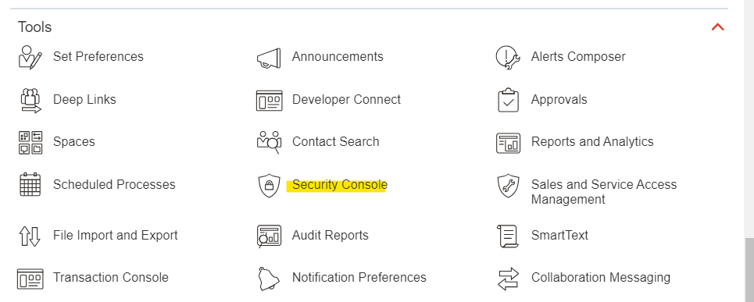The width and height of the screenshot is (754, 302).
Task: Open the Scheduled Processes calendar icon
Action: point(30,184)
